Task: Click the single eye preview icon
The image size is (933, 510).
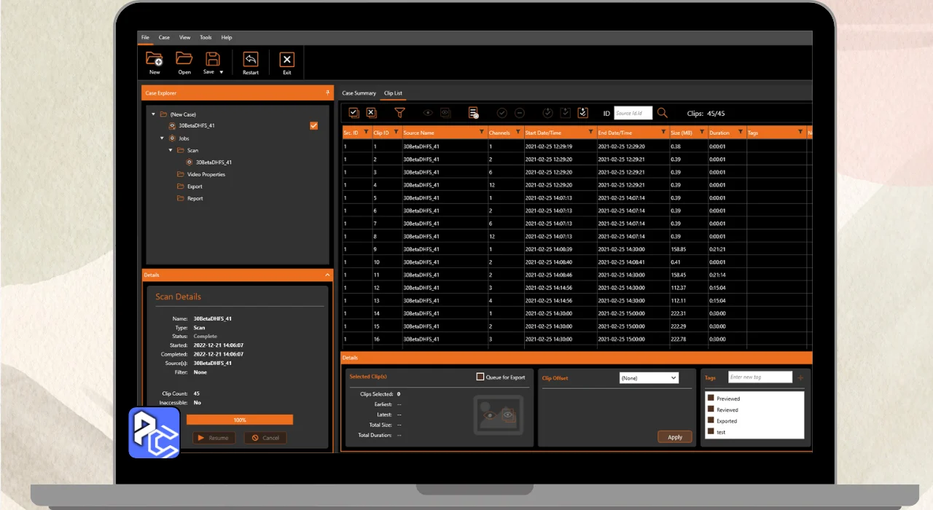Action: coord(428,113)
